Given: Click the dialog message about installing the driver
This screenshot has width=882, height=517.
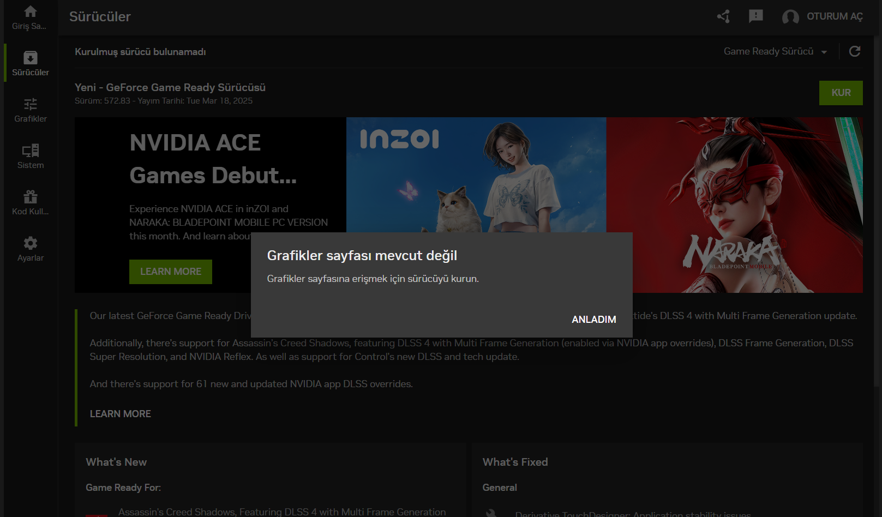Looking at the screenshot, I should [x=373, y=279].
